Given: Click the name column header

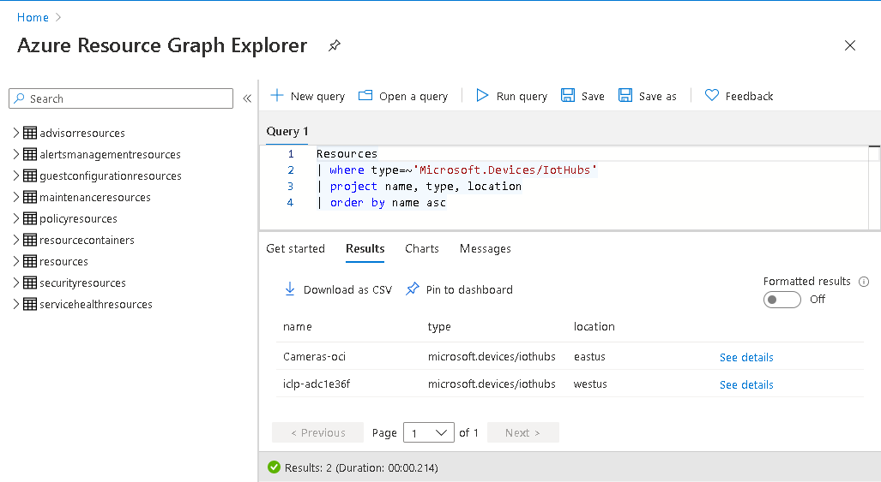Looking at the screenshot, I should (x=297, y=327).
